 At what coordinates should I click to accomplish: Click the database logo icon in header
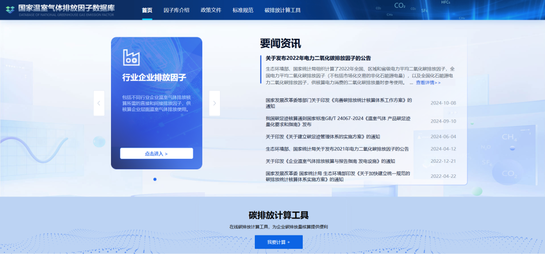(x=10, y=10)
